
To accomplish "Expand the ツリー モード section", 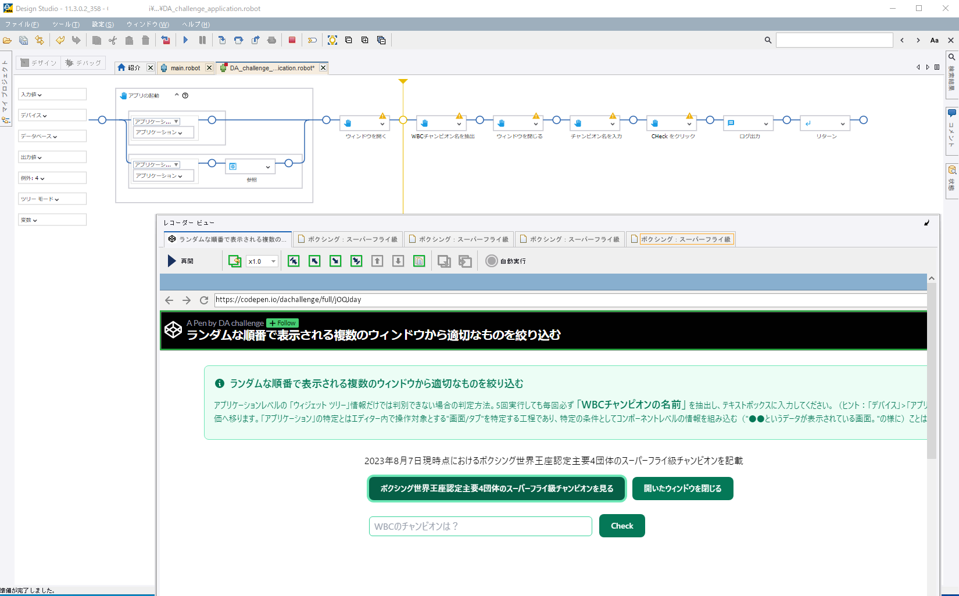I will point(52,199).
